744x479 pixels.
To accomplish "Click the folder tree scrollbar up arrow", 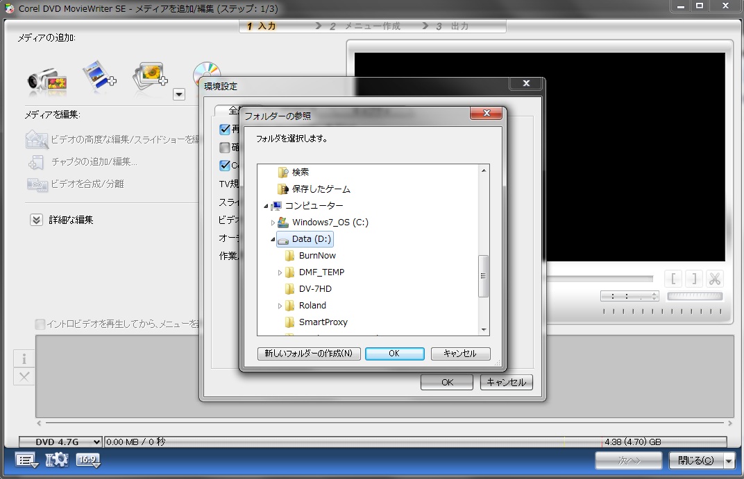I will tap(484, 171).
